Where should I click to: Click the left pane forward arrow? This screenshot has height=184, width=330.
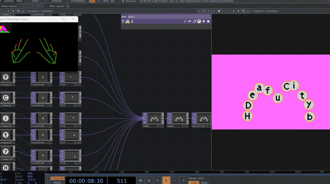pos(4,11)
